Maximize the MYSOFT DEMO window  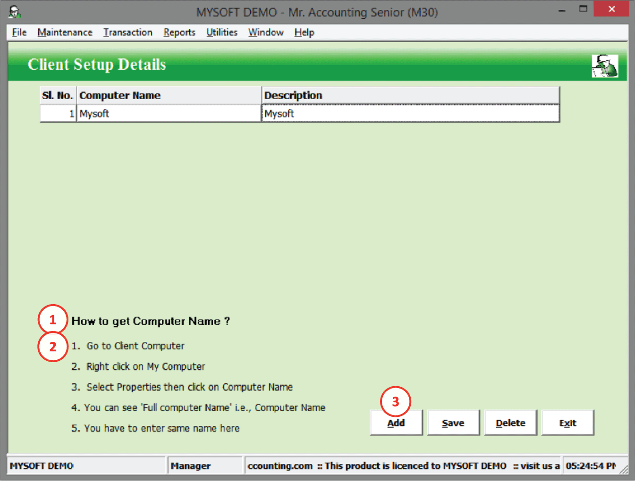coord(584,9)
